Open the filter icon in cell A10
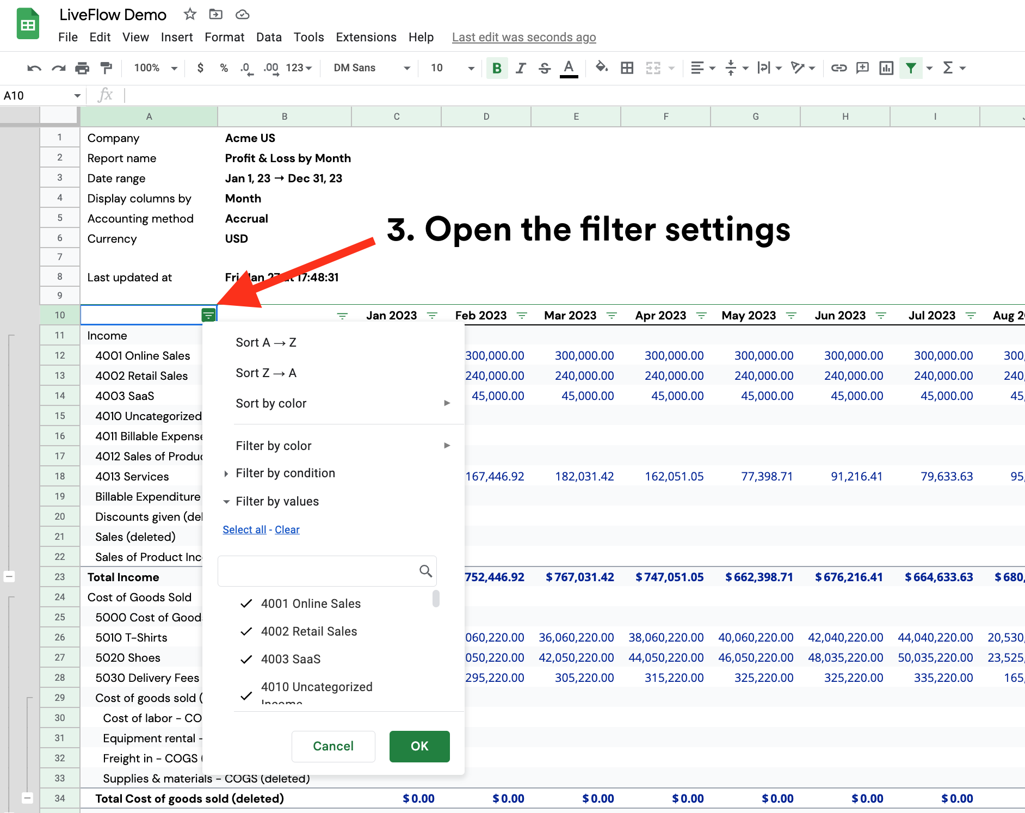The image size is (1025, 813). point(208,316)
